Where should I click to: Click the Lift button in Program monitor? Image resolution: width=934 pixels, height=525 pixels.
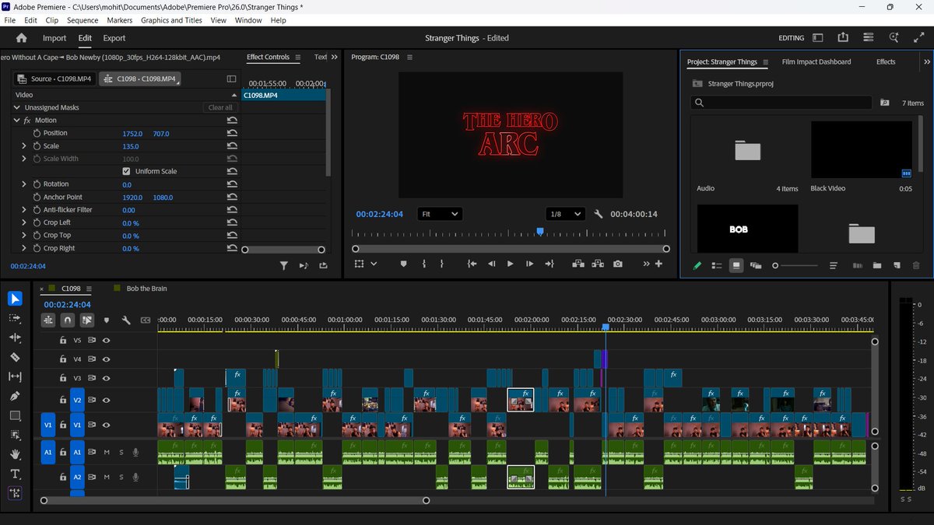(578, 264)
